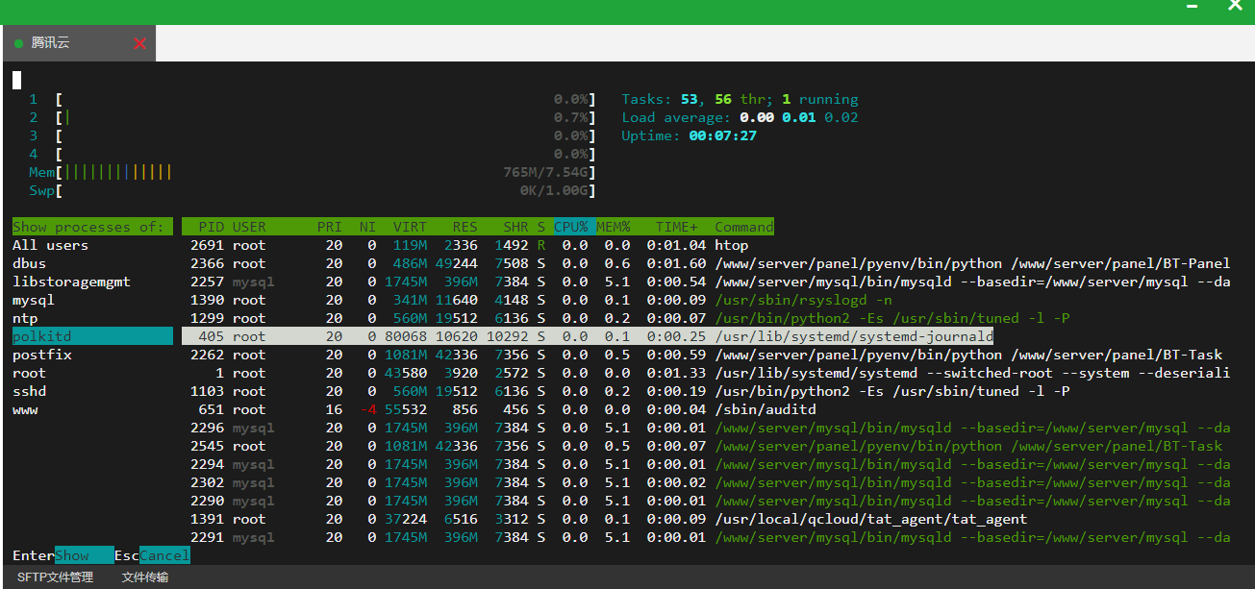Viewport: 1255px width, 589px height.
Task: Sort by the MEM% column header
Action: tap(614, 228)
